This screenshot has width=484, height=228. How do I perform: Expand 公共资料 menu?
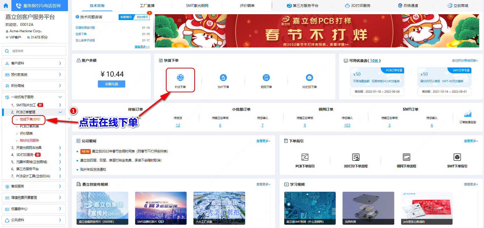34,220
